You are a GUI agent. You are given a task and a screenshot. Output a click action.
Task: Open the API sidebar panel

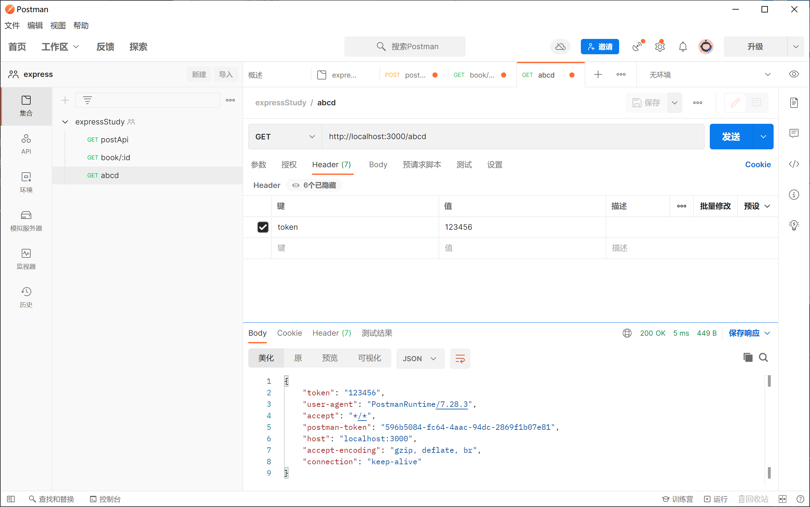tap(26, 144)
